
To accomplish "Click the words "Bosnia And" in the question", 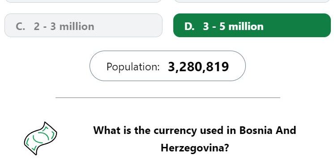I will [x=268, y=130].
